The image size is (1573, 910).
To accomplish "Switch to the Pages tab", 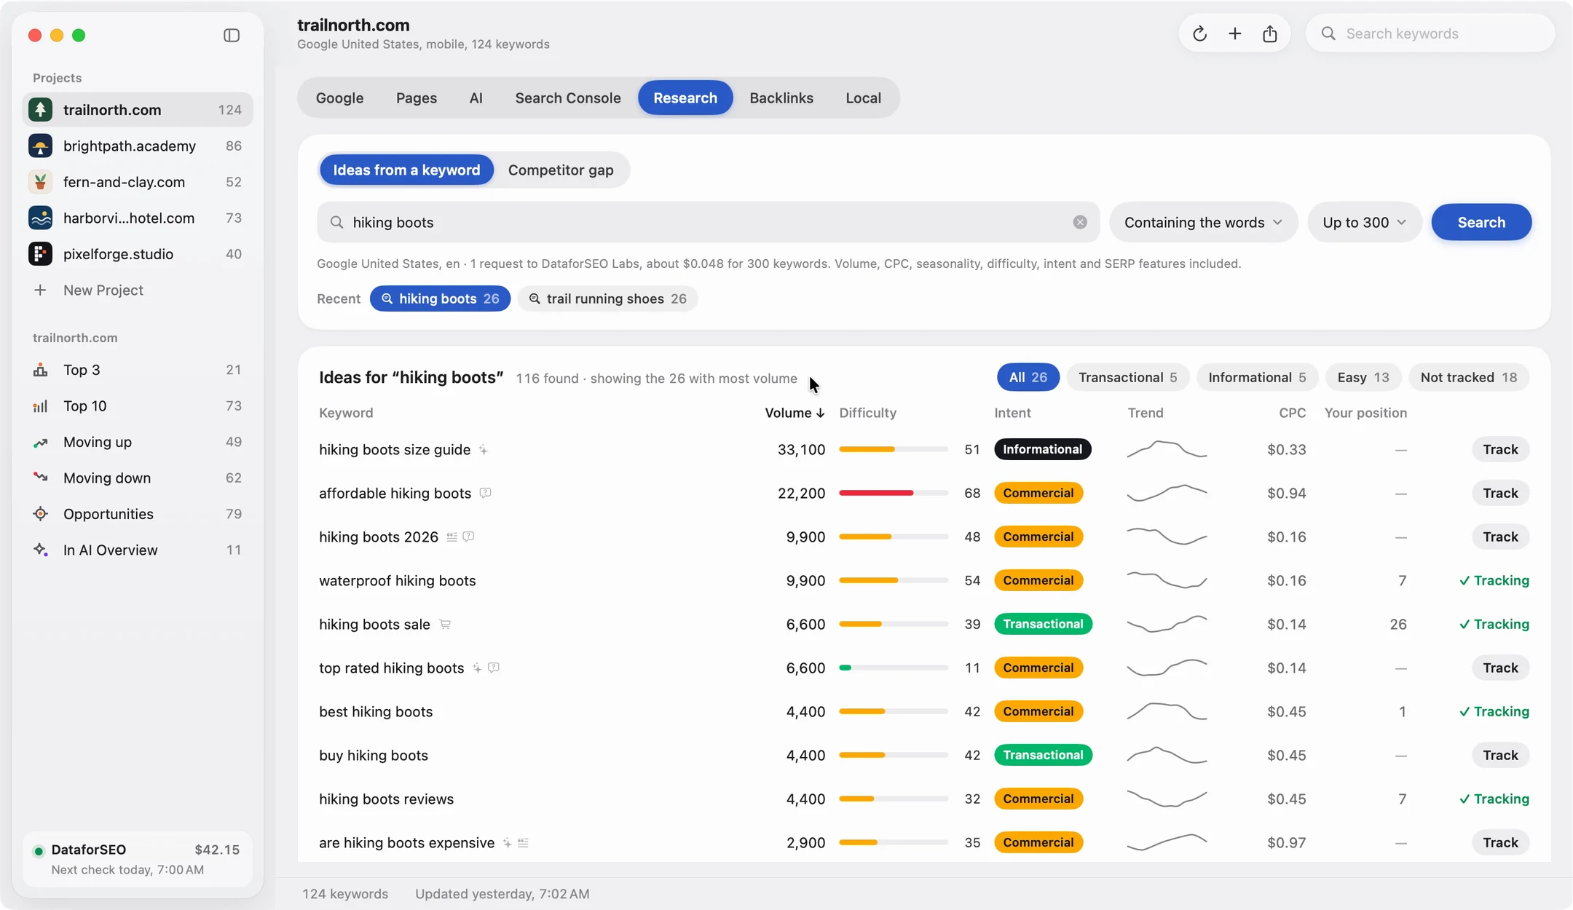I will pos(417,98).
